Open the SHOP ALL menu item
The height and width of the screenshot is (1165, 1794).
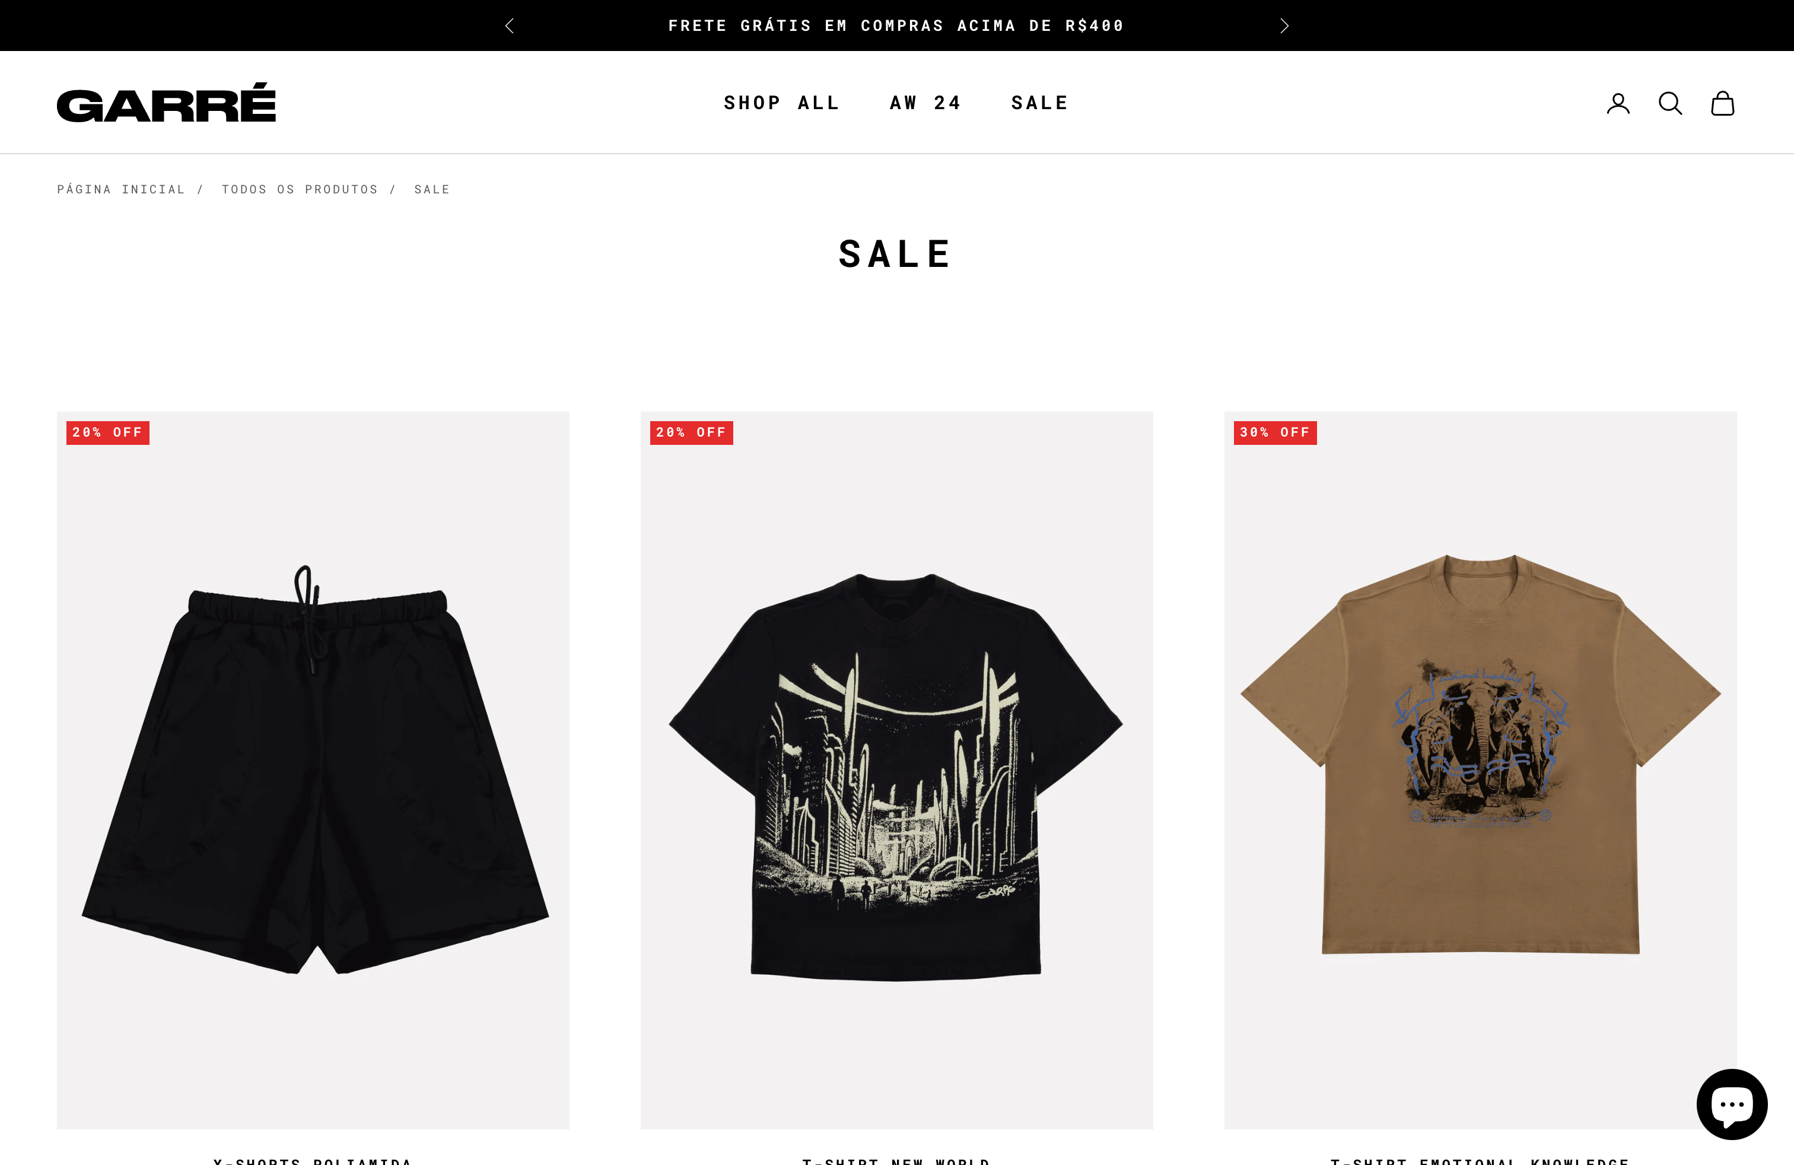(782, 103)
